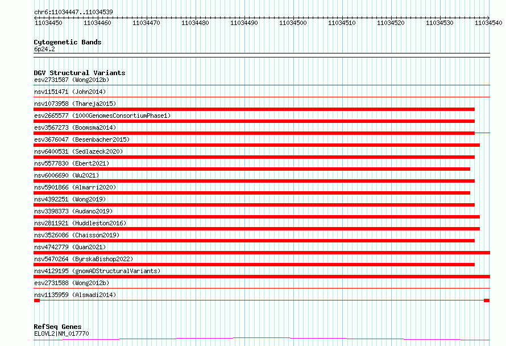Select the red bar for esv3676047
The image size is (506, 346).
point(256,145)
